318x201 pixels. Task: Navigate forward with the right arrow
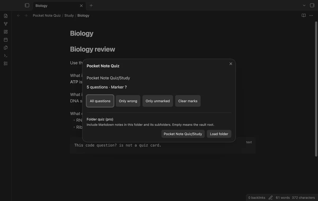coord(26,16)
